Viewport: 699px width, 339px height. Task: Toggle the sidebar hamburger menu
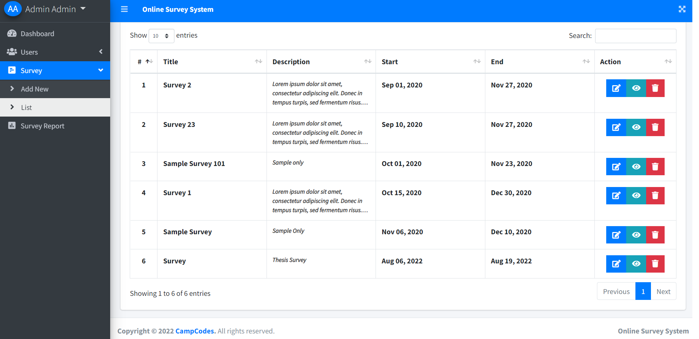[x=124, y=9]
